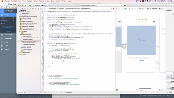Screen dimensions: 174x98
Task: Collapse the Swiftagram group folder
Action: pyautogui.click(x=19, y=31)
